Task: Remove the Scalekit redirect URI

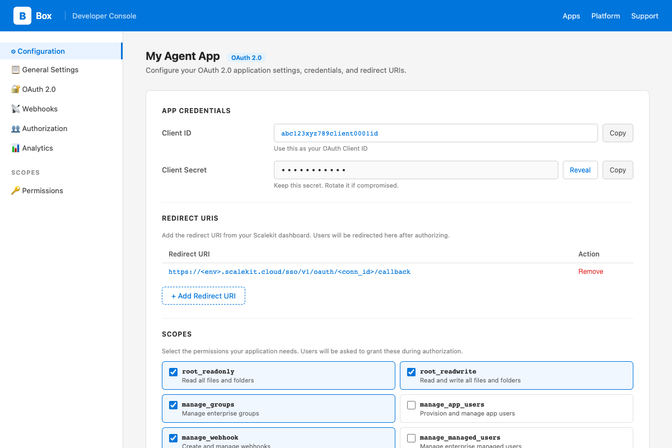Action: point(591,272)
